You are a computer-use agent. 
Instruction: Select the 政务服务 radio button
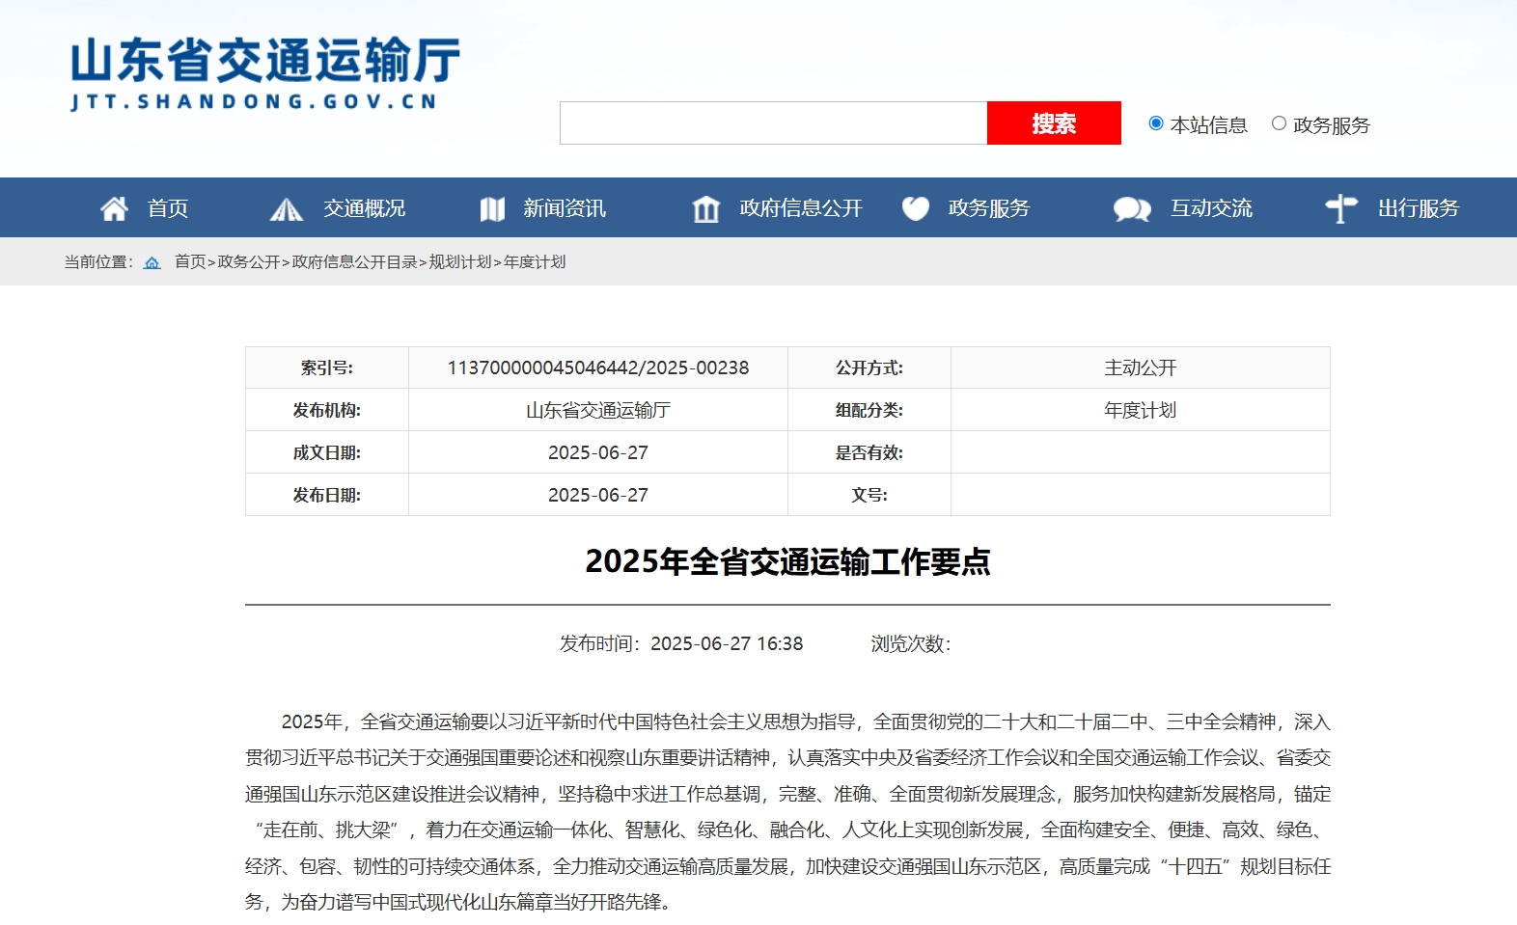pyautogui.click(x=1279, y=123)
